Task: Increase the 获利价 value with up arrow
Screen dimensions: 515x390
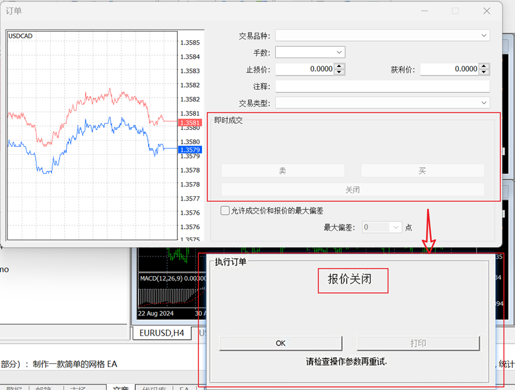Action: pyautogui.click(x=484, y=66)
